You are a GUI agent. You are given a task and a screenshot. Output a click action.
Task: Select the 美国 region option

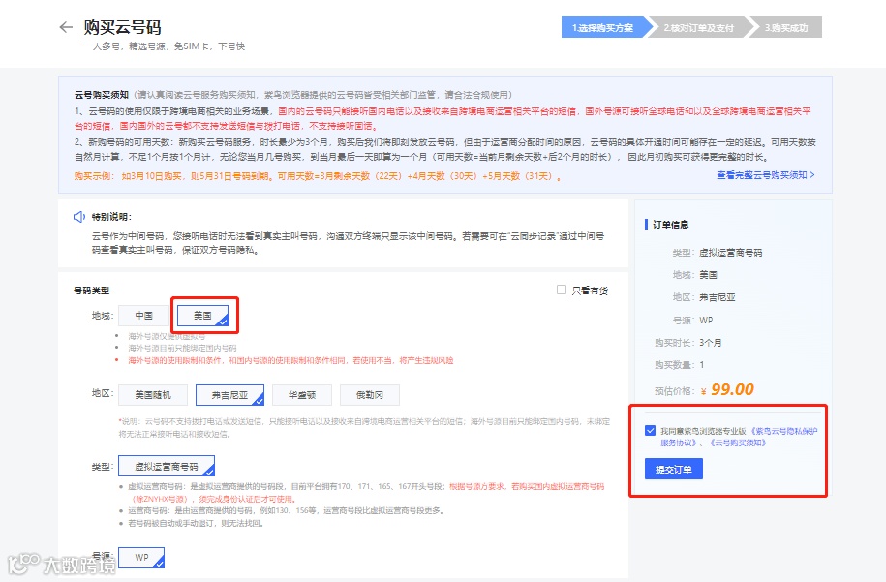click(203, 315)
